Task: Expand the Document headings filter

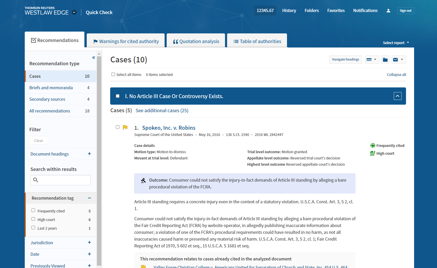Action: coord(89,154)
